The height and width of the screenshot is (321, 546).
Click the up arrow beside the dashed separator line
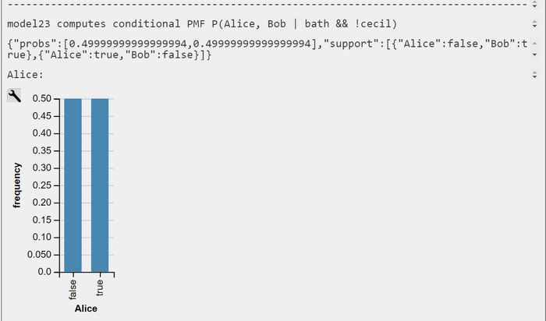534,2
